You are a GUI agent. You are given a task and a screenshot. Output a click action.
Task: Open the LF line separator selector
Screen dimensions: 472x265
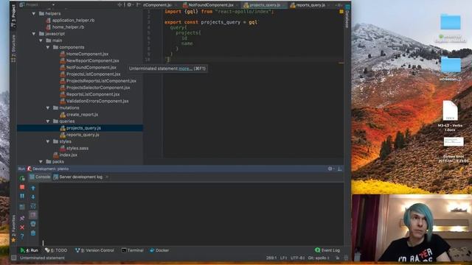pyautogui.click(x=283, y=258)
